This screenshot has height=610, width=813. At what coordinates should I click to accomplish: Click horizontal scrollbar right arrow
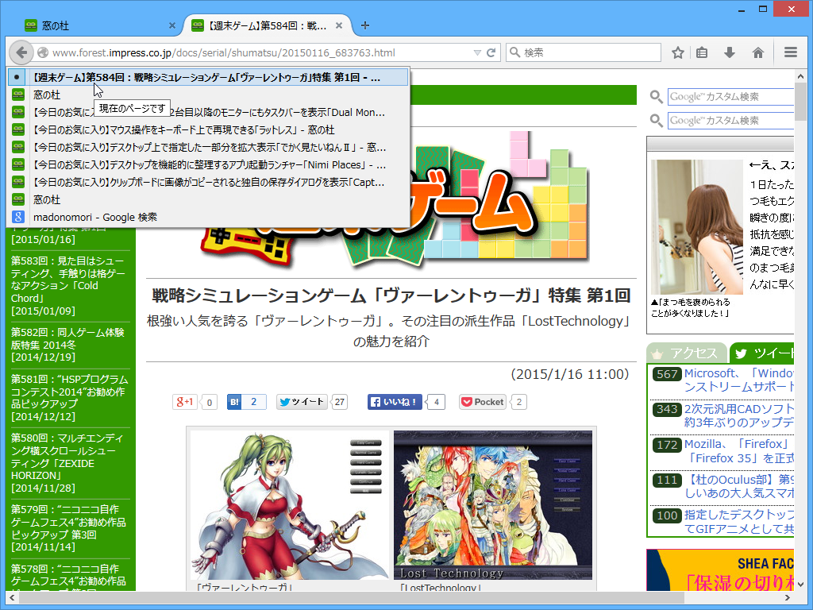point(787,598)
